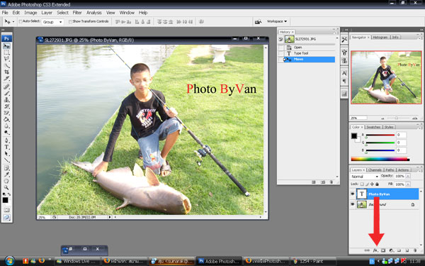425x266 pixels.
Task: Set history brush source for Open state
Action: pos(281,48)
